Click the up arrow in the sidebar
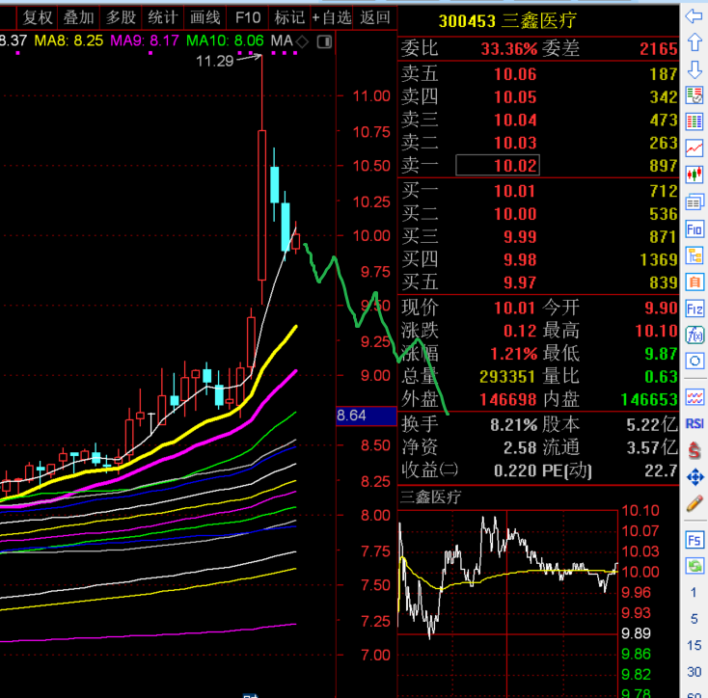This screenshot has width=708, height=698. [694, 42]
